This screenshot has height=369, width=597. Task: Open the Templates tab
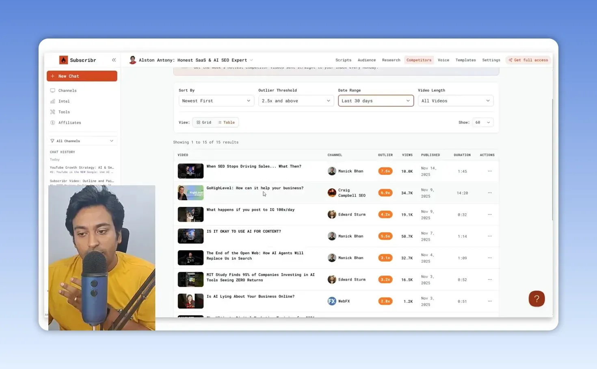465,60
